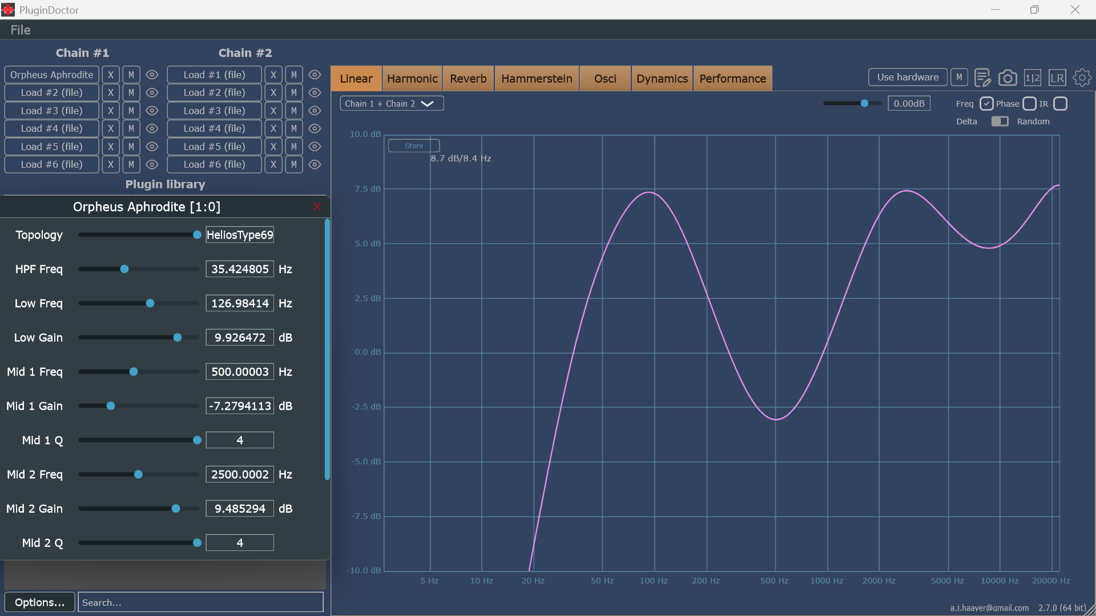The image size is (1096, 616).
Task: Click the M button next to Use hardware
Action: pyautogui.click(x=959, y=77)
